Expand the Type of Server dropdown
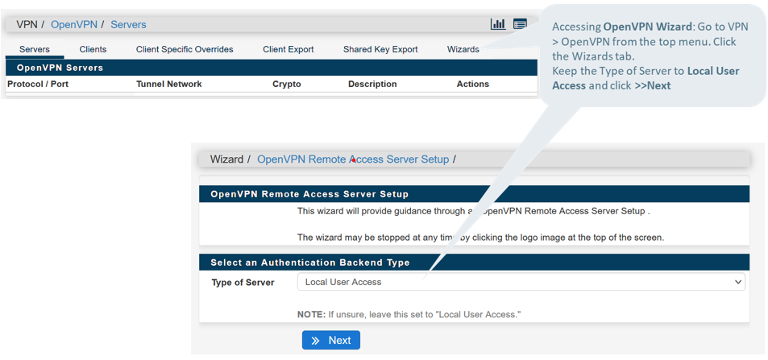768x360 pixels. point(521,282)
